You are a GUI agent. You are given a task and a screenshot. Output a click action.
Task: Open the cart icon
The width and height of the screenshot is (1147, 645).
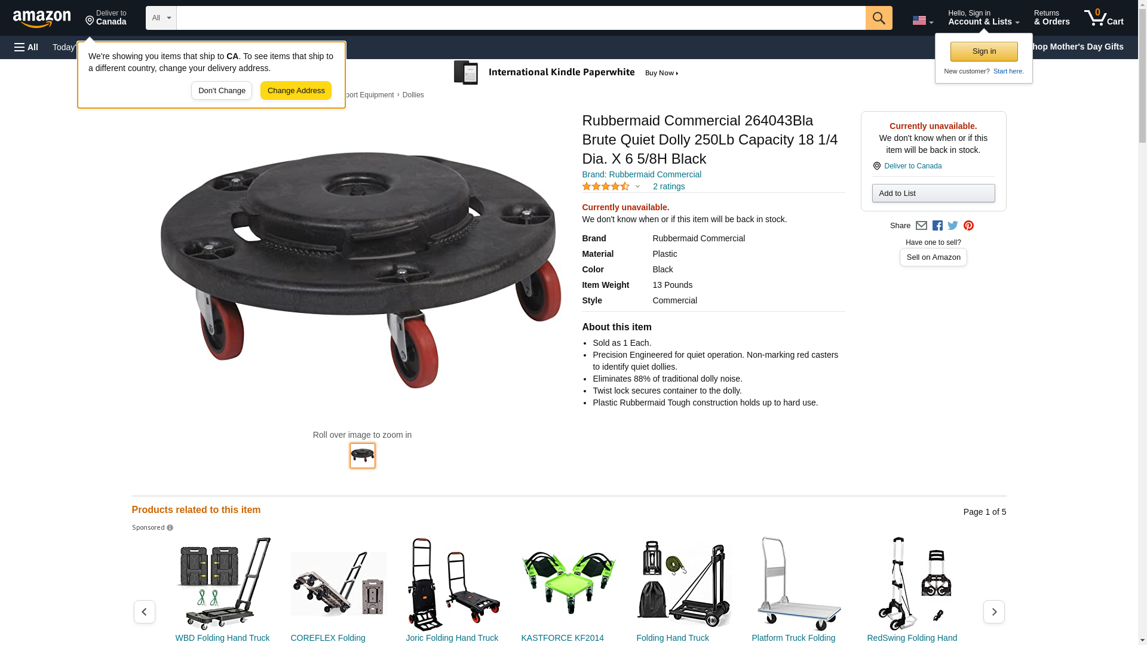[1103, 18]
